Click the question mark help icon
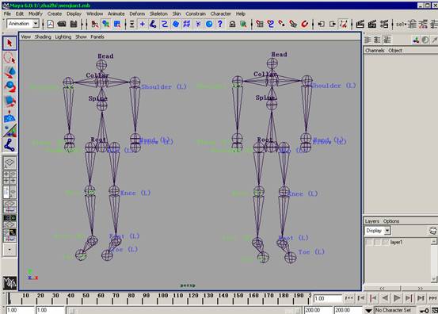The image size is (438, 314). pos(220,24)
